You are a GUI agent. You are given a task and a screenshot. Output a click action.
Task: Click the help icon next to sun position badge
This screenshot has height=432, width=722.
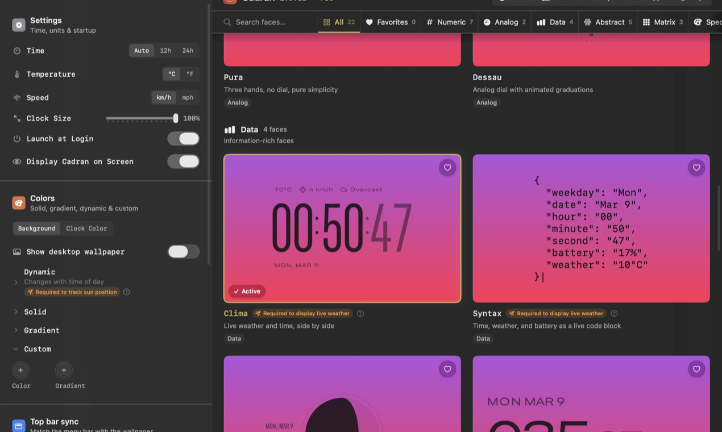pyautogui.click(x=127, y=292)
